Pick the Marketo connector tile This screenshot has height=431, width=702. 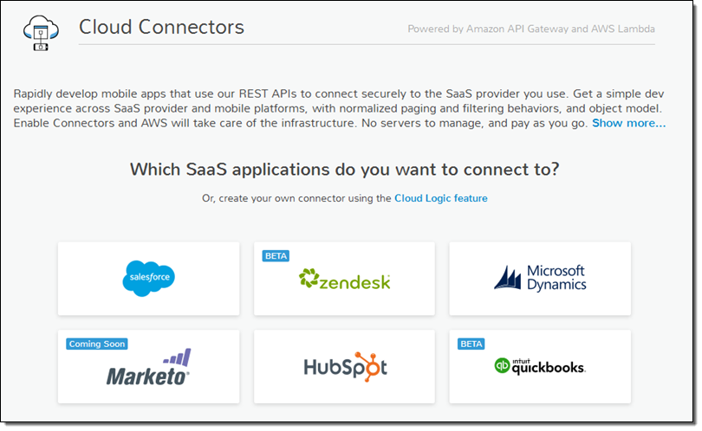[149, 367]
